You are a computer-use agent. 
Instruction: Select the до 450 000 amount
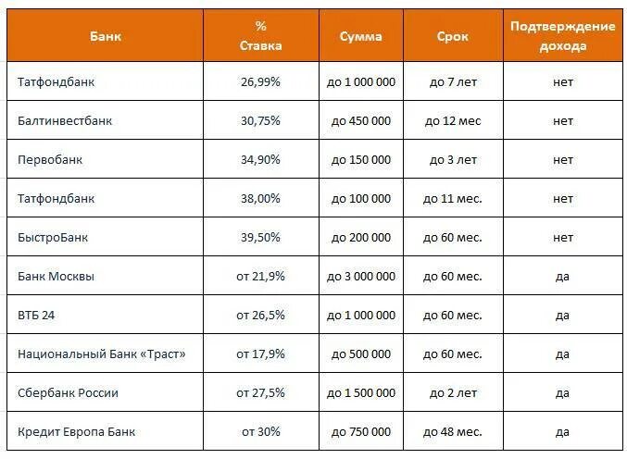pos(361,121)
